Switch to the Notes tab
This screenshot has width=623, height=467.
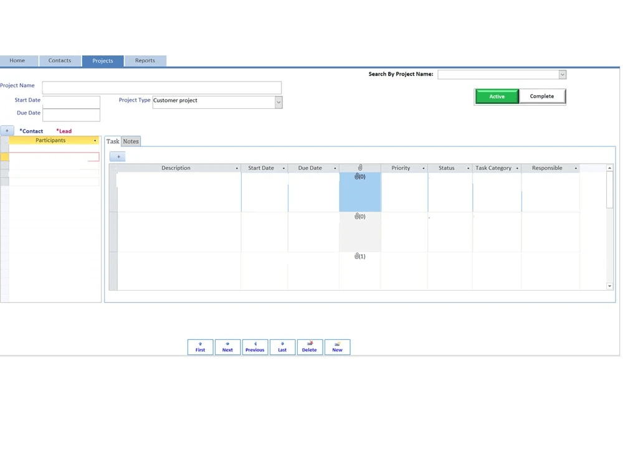tap(131, 141)
